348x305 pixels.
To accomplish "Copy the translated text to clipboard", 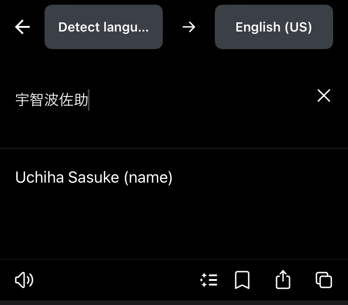I will click(x=324, y=280).
